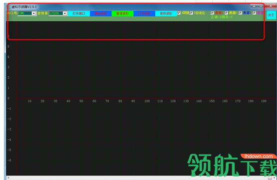Image resolution: width=277 pixels, height=180 pixels.
Task: Open the serial port number (串口号) dropdown
Action: click(x=34, y=13)
